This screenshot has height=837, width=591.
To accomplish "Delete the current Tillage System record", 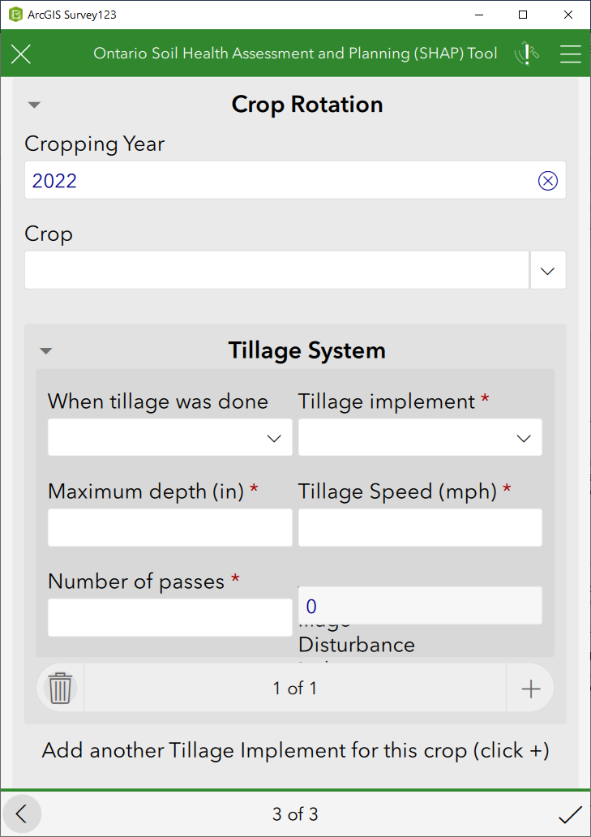I will click(59, 687).
